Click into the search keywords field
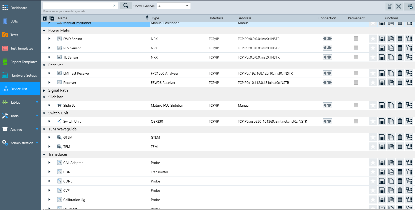The height and width of the screenshot is (210, 415). [78, 6]
